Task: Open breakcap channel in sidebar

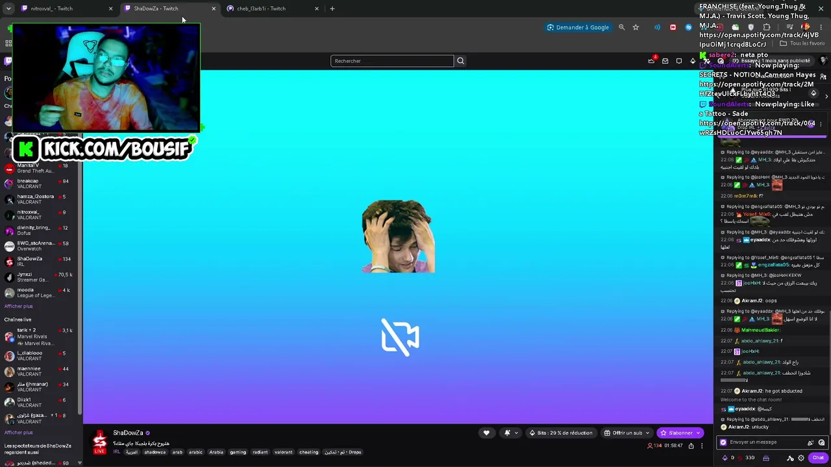Action: click(x=40, y=184)
